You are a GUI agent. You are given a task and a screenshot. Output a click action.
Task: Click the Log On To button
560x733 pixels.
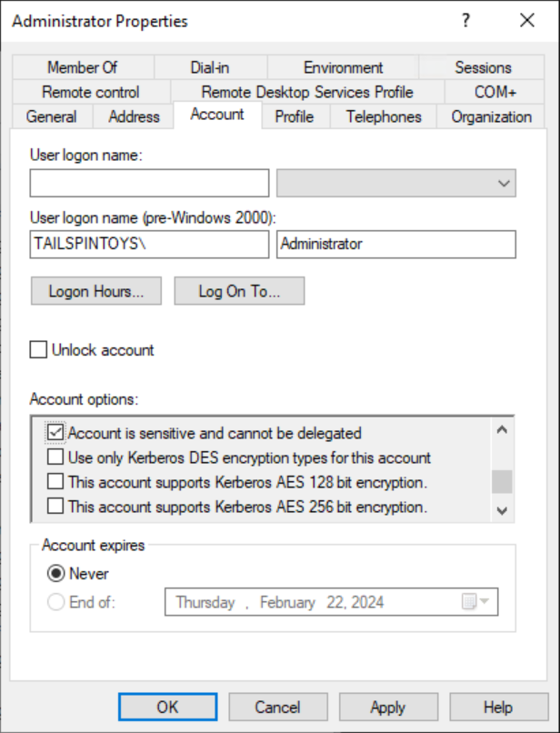click(x=239, y=291)
